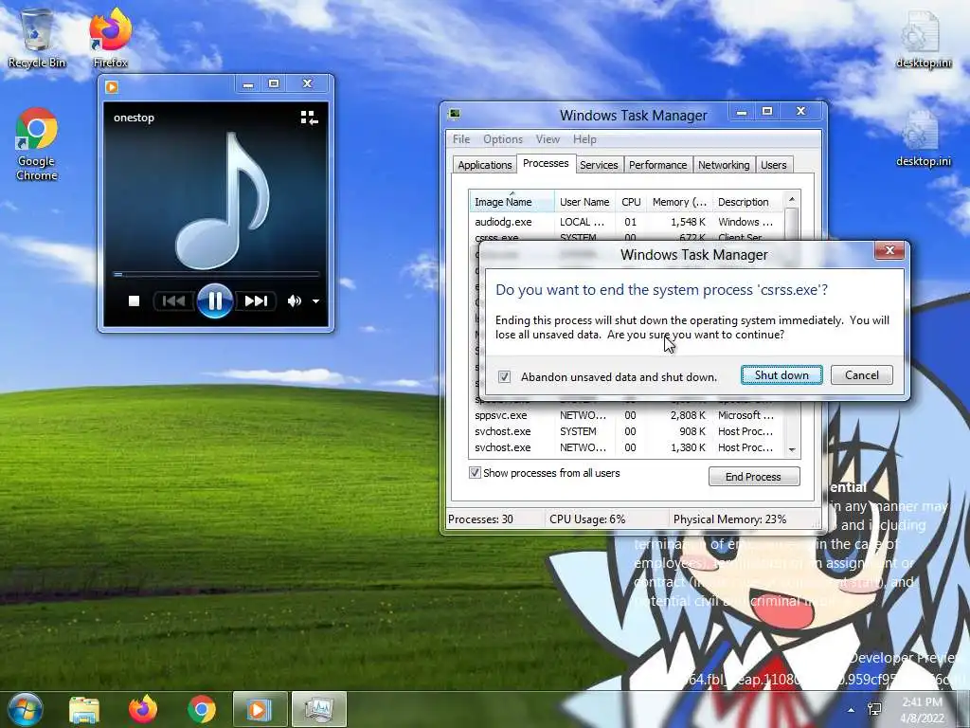Image resolution: width=970 pixels, height=728 pixels.
Task: Select the svchost.exe SYSTEM process row
Action: click(x=626, y=431)
